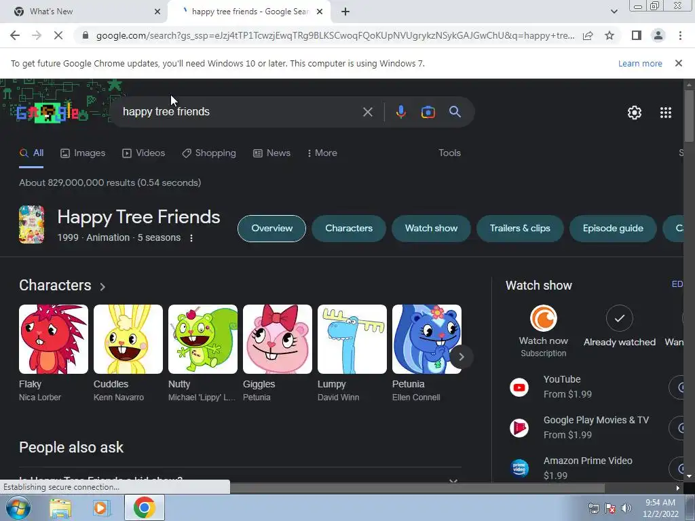
Task: Switch to the Images results tab
Action: tap(83, 153)
